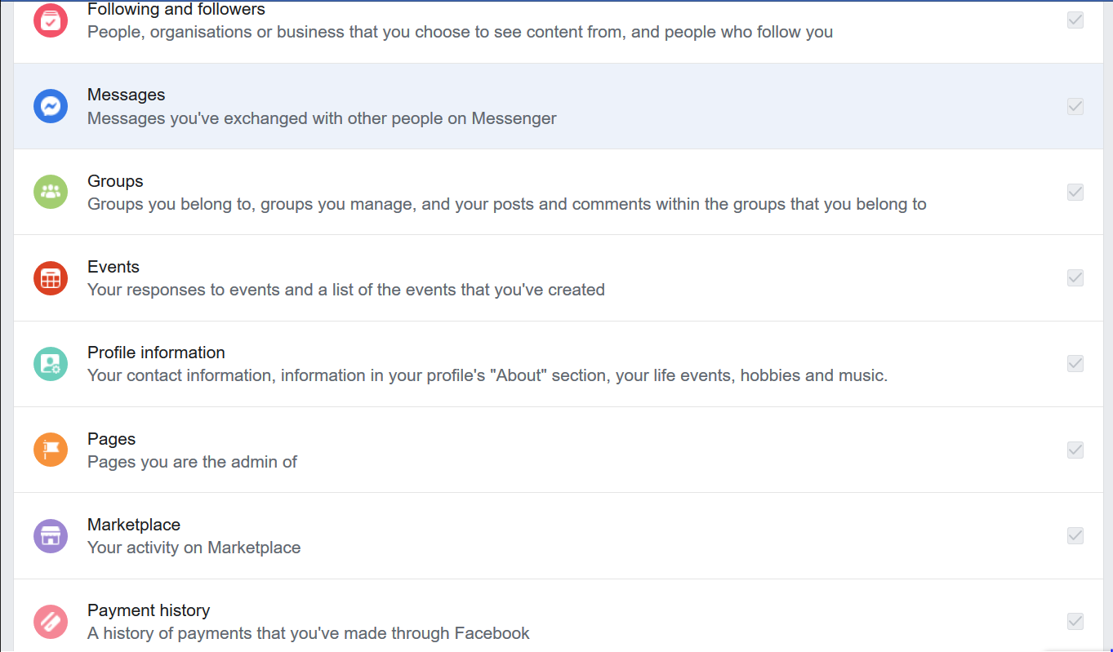Viewport: 1113px width, 652px height.
Task: Select the Messages row title
Action: 126,95
